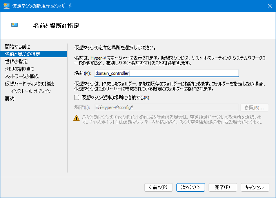Screen dimensions: 276x198
Task: Click the 完了(F) finish button
Action: click(223, 187)
